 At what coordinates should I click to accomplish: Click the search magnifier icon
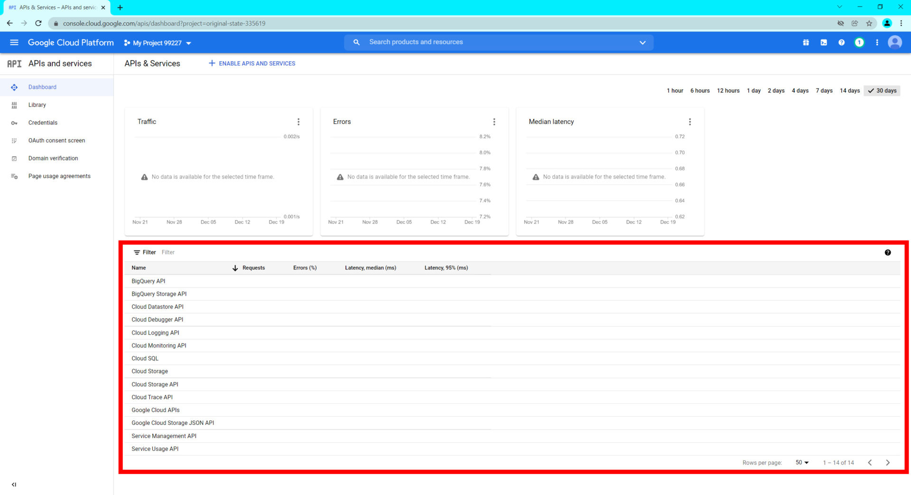(x=356, y=42)
